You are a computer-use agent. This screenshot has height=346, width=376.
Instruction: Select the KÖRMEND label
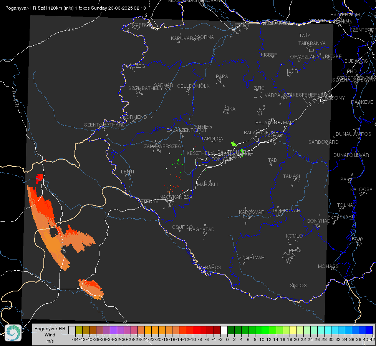click(x=135, y=117)
